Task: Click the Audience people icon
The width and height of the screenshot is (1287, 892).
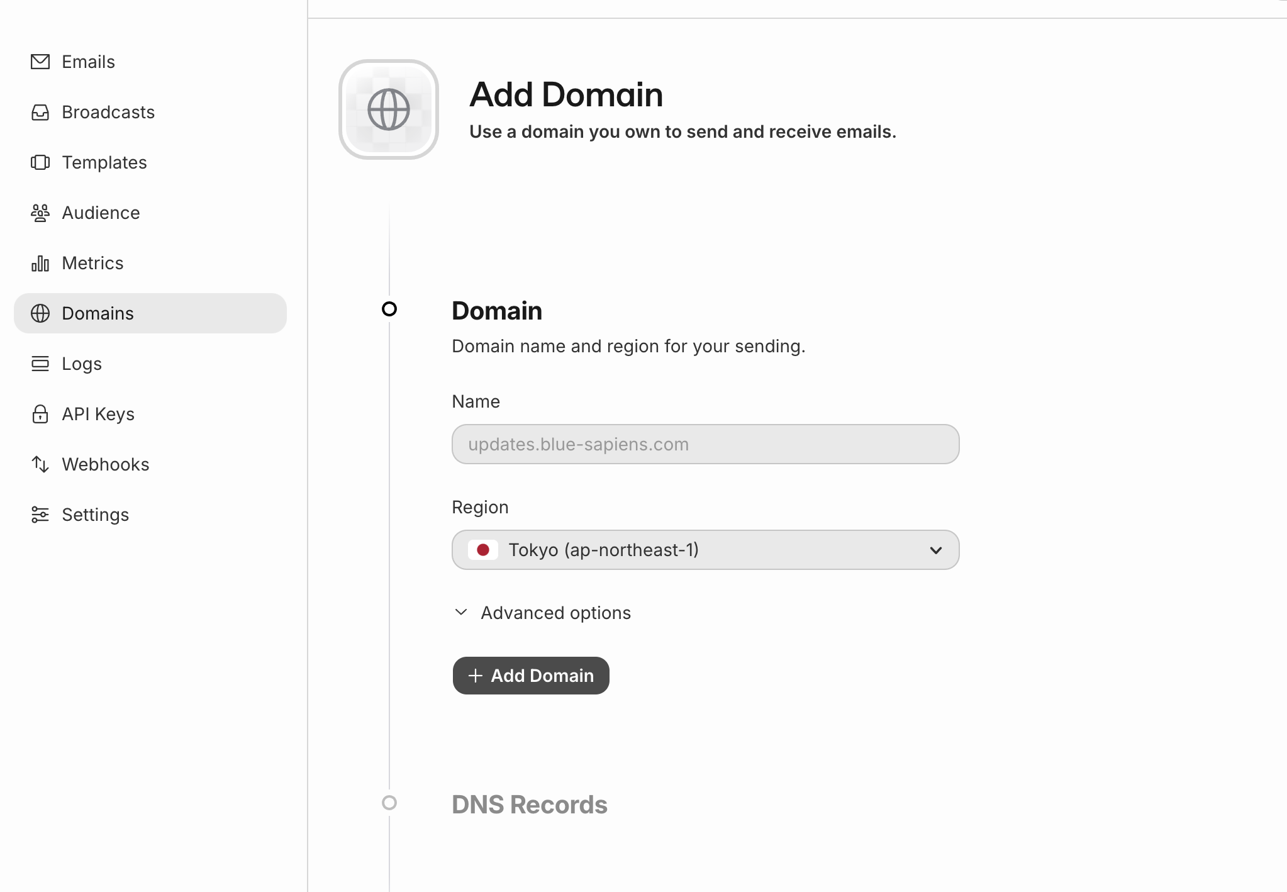Action: (40, 213)
